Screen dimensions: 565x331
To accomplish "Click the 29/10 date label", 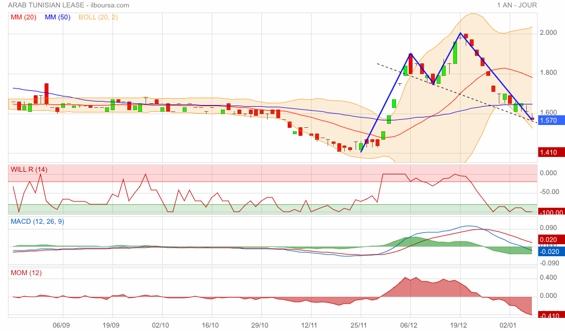I will (x=260, y=325).
